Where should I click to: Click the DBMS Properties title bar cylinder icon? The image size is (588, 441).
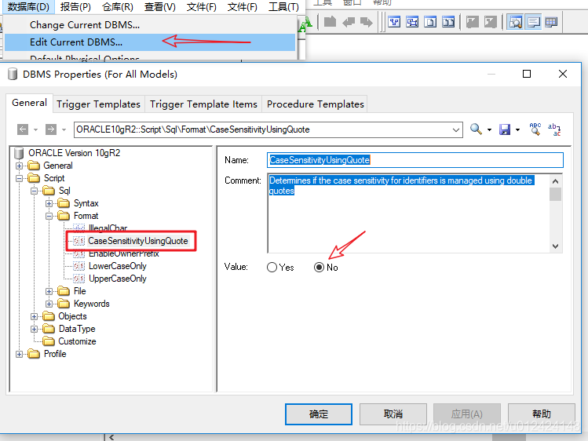(13, 74)
